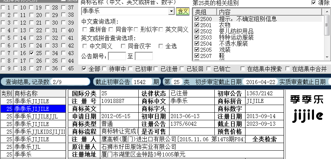Click the address 厦门市湖里区金钟路3号1005单元
Image resolution: width=331 pixels, height=159 pixels.
(x=192, y=154)
